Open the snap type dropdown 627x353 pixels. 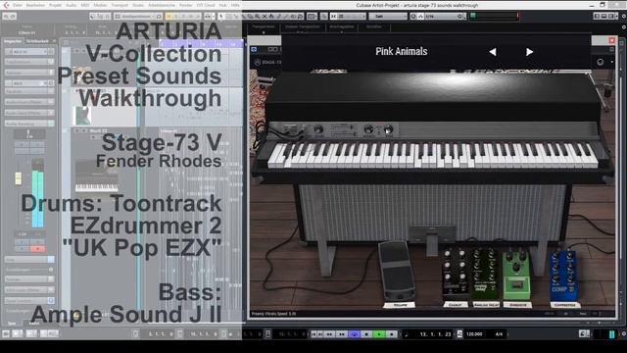pyautogui.click(x=352, y=17)
